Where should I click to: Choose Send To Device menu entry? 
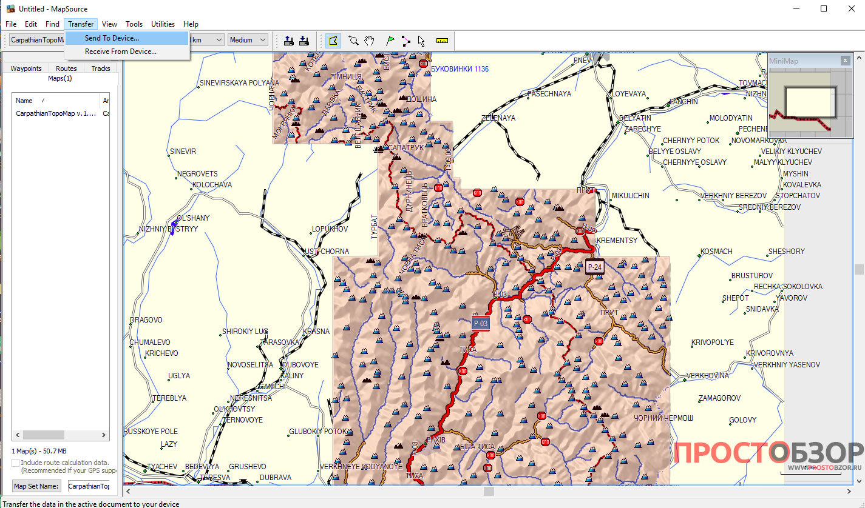[112, 38]
